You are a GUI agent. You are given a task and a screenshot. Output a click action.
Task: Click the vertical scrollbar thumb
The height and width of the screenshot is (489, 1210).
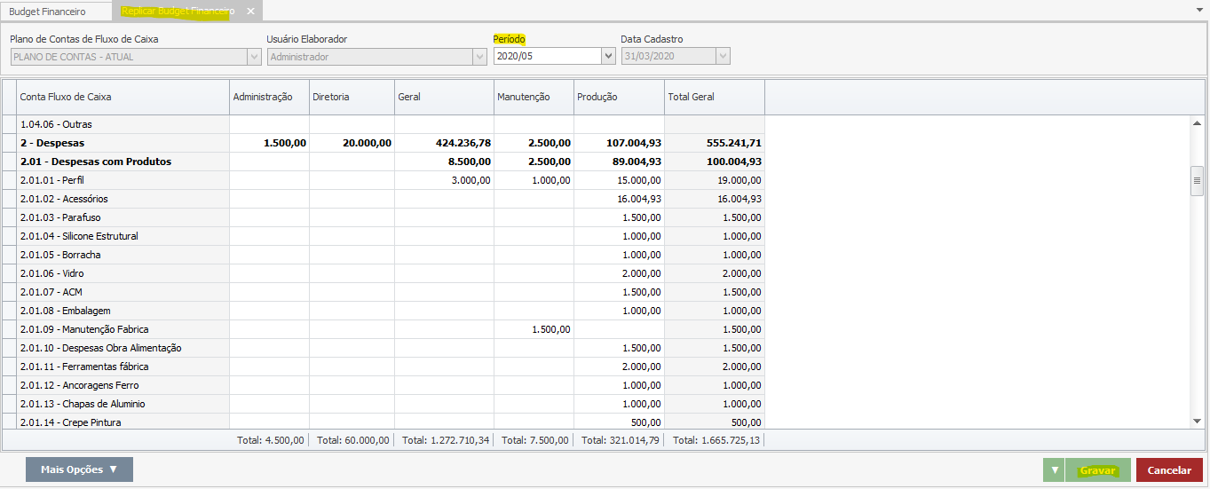pos(1197,180)
